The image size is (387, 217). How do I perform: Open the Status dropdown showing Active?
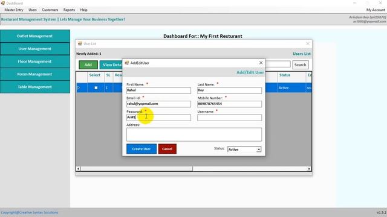coord(244,149)
